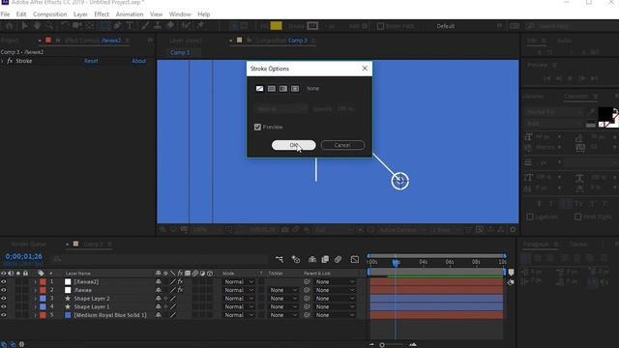619x348 pixels.
Task: Select the Eraser tool
Action: pyautogui.click(x=170, y=26)
